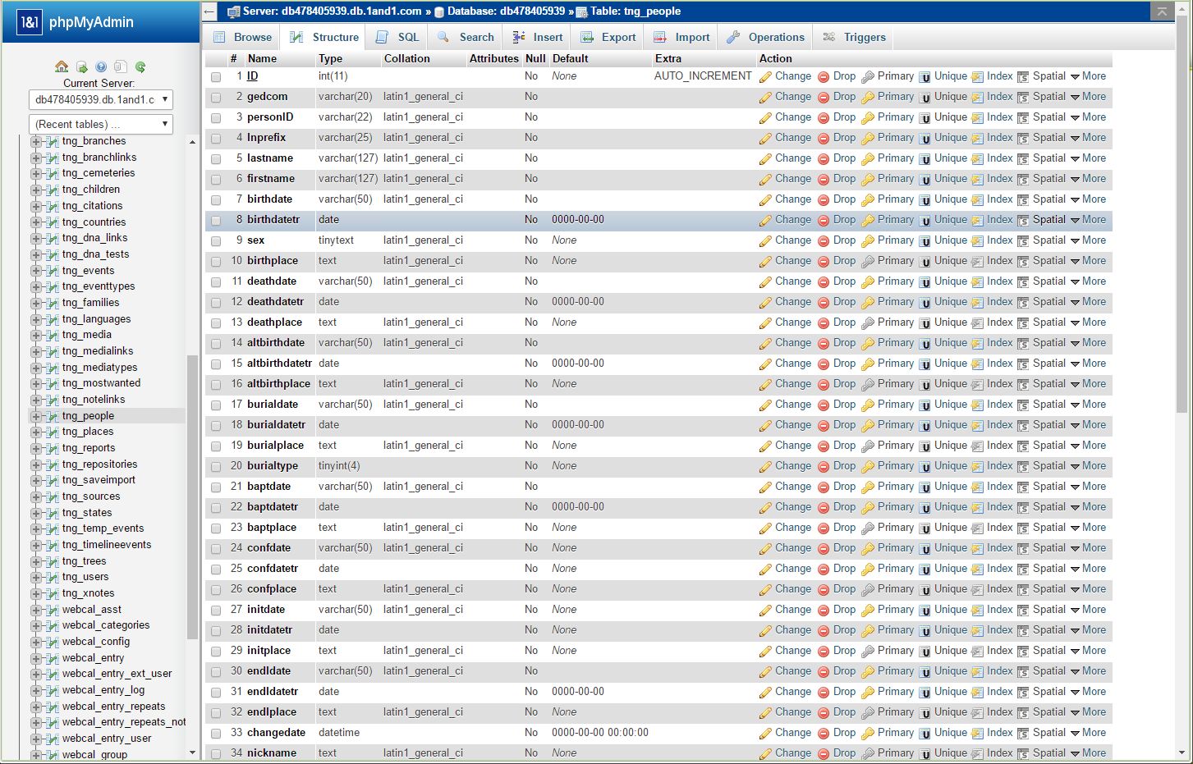Click the Primary link for burialdate row

pos(895,404)
